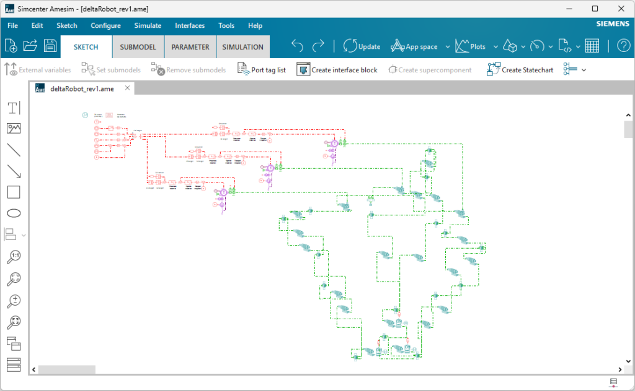Open the Configure menu
This screenshot has height=391, width=635.
click(x=105, y=25)
